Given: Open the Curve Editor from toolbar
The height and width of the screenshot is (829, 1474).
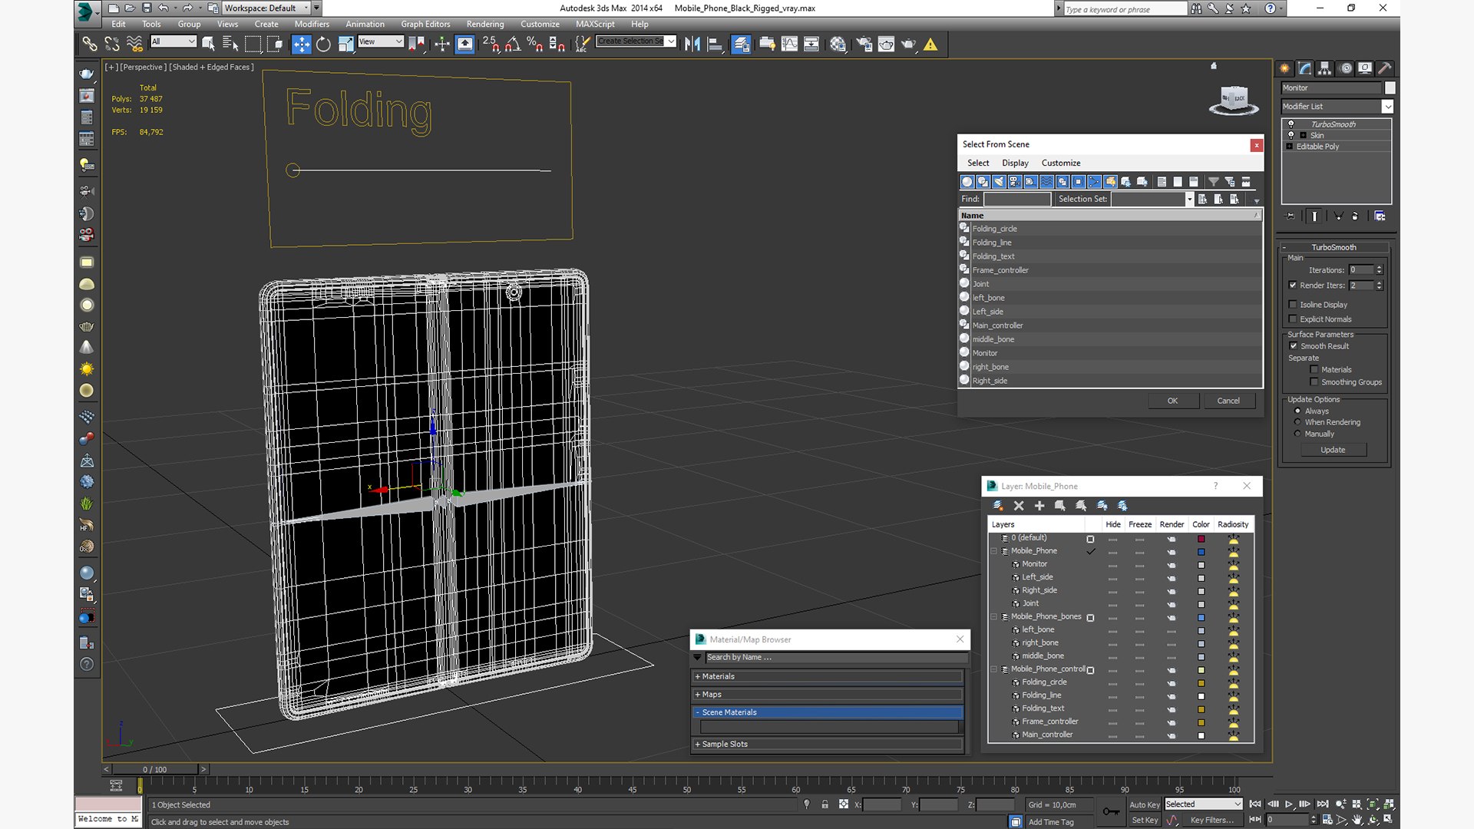Looking at the screenshot, I should [789, 45].
